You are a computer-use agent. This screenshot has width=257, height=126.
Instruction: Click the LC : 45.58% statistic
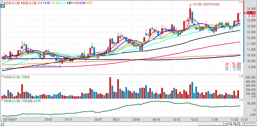tap(233, 67)
